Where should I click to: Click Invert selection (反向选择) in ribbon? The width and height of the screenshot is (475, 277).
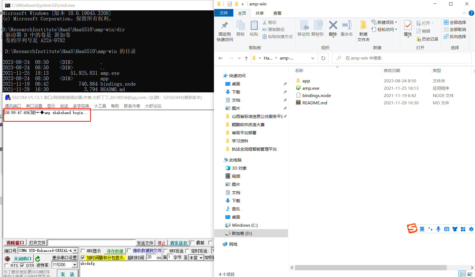[x=455, y=36]
